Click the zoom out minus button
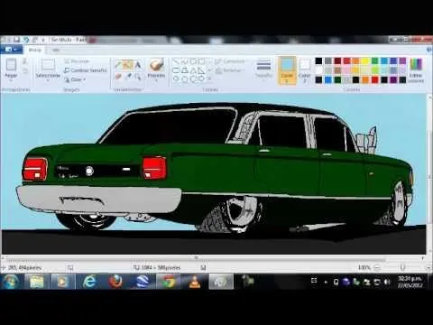433x325 pixels. (377, 267)
